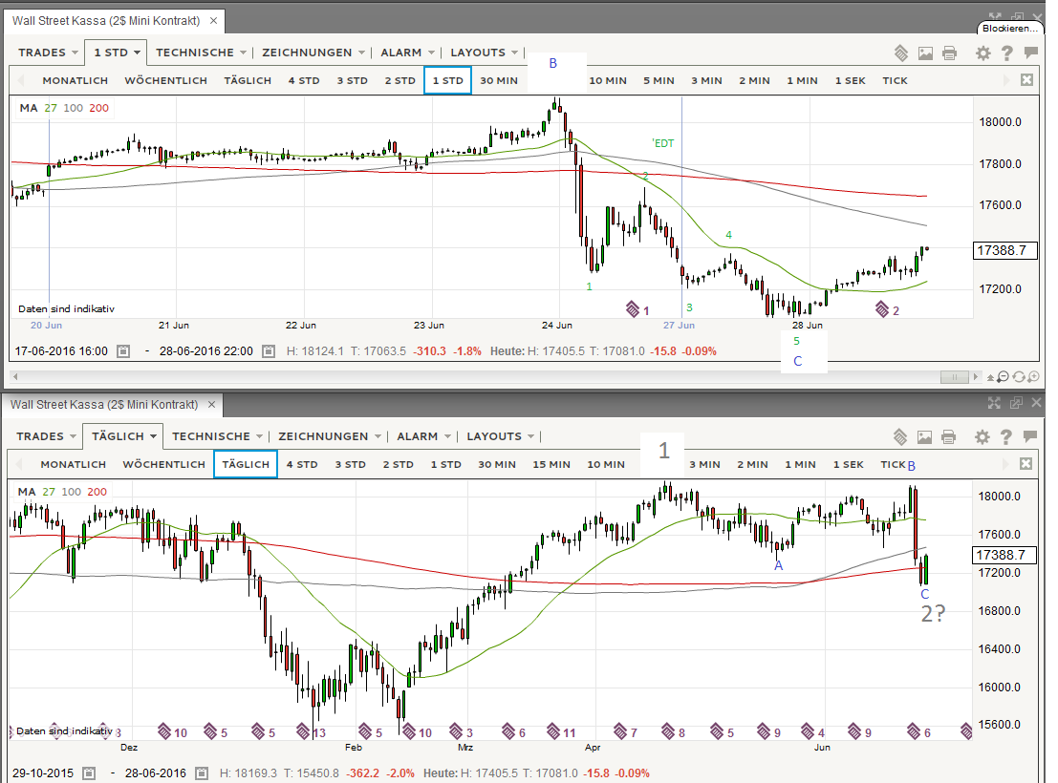Image resolution: width=1058 pixels, height=783 pixels.
Task: Click zoom-out magnifier below top chart
Action: pyautogui.click(x=1003, y=377)
